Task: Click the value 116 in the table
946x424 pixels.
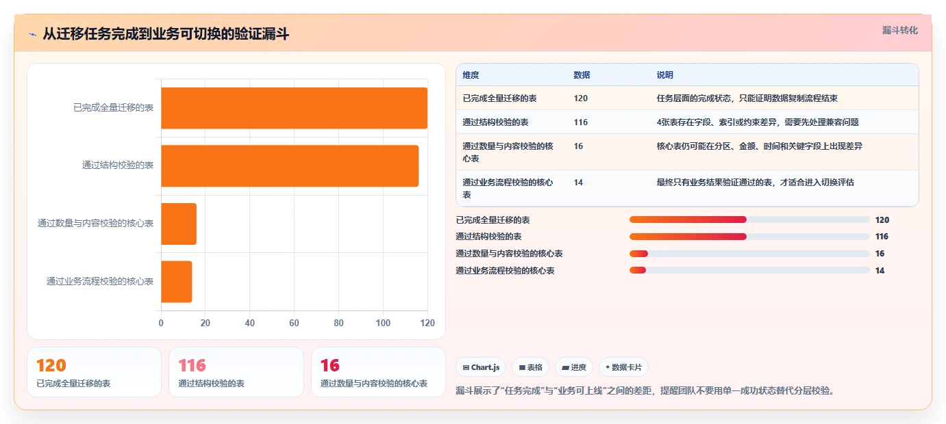Action: click(x=581, y=122)
